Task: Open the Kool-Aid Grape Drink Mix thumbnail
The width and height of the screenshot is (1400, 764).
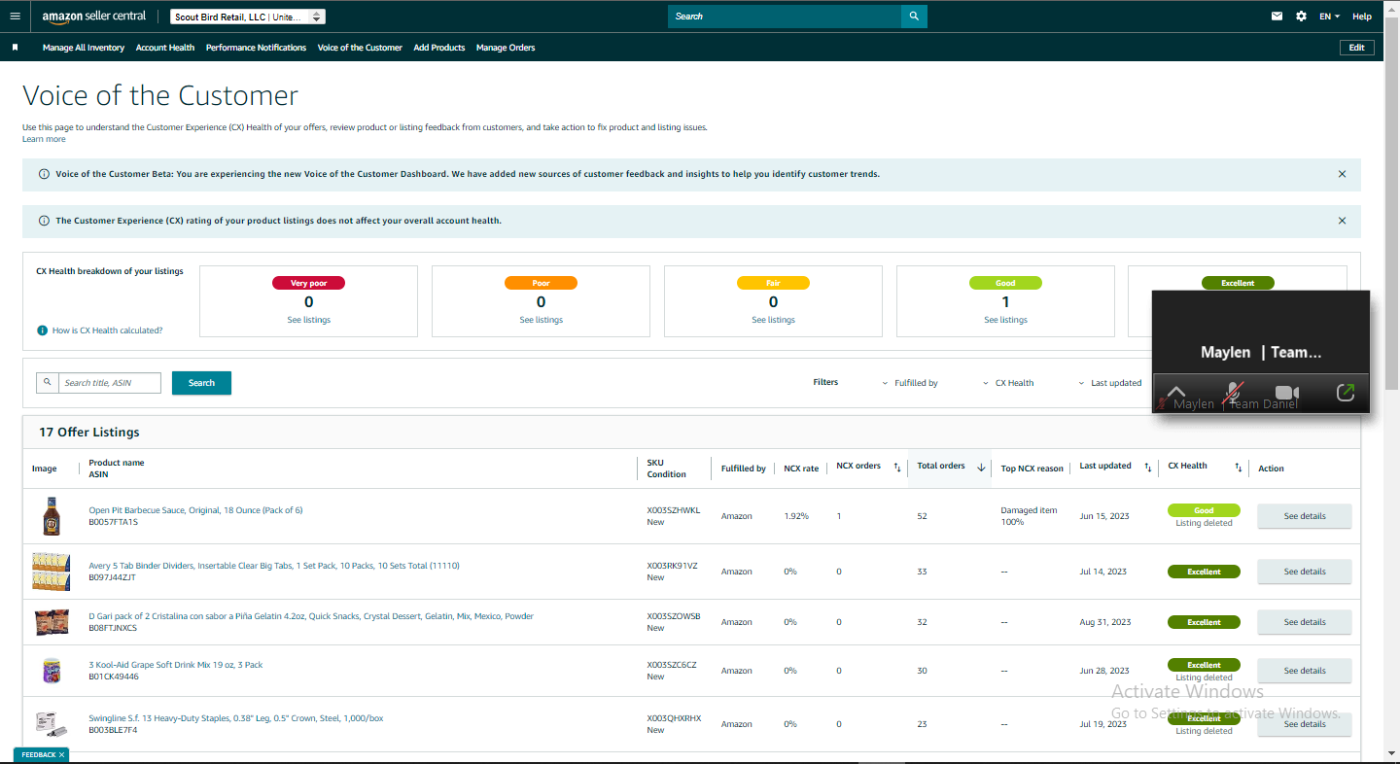Action: coord(51,671)
